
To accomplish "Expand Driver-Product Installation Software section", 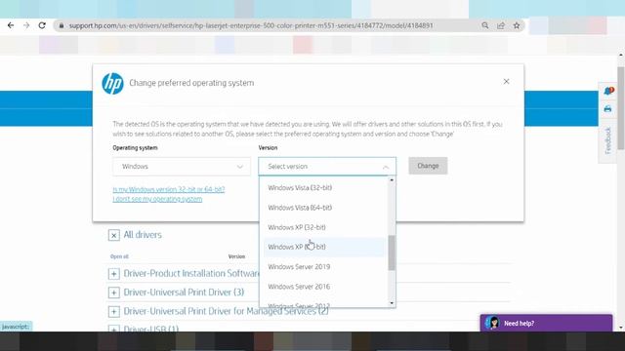I will tap(113, 274).
